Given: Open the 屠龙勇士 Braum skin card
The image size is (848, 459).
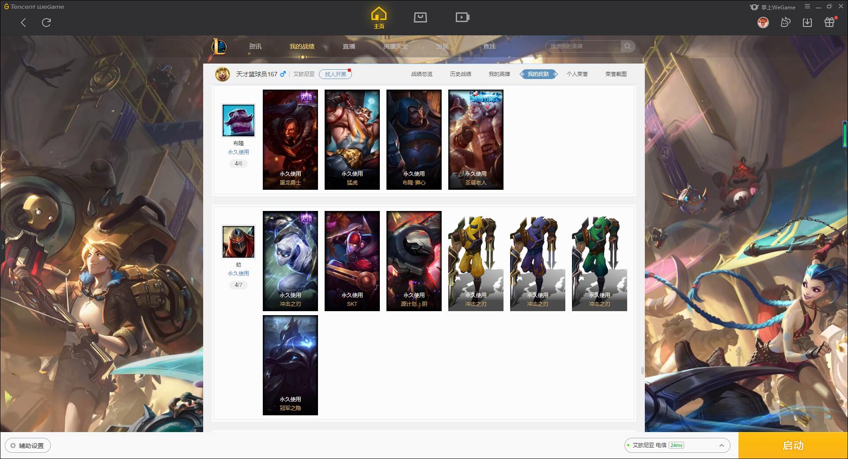Looking at the screenshot, I should 290,140.
